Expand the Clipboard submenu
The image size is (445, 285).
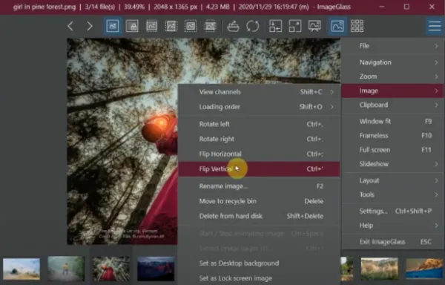click(393, 105)
